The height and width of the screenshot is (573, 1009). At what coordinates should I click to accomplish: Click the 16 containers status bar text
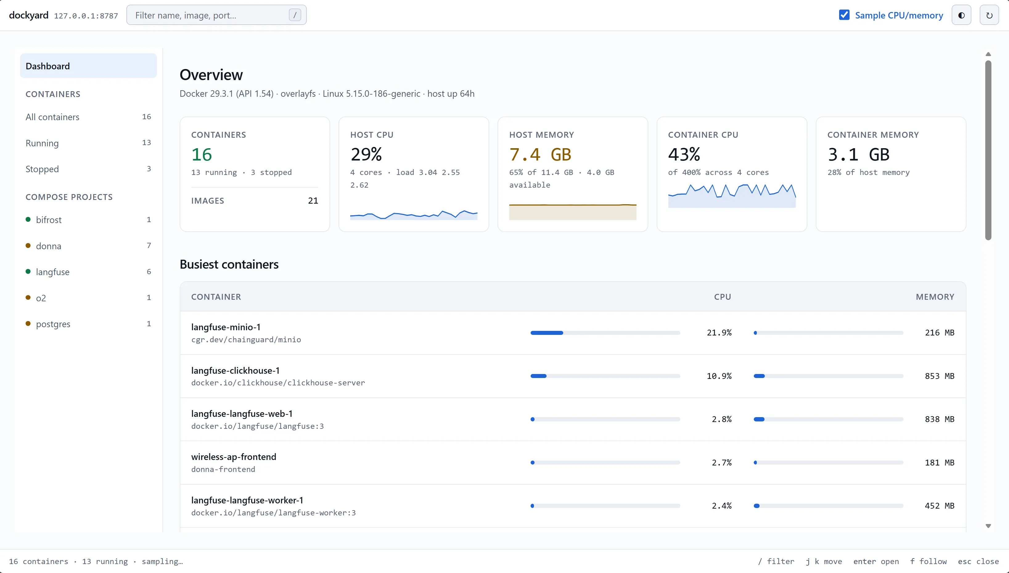(x=39, y=561)
